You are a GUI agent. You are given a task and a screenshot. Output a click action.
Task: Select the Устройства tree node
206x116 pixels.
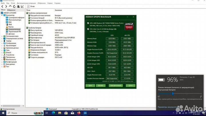coord(9,55)
